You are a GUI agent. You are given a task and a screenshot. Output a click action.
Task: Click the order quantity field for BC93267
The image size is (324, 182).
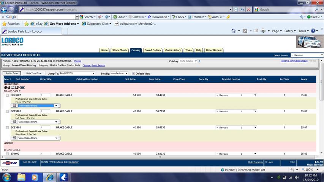pyautogui.click(x=45, y=95)
